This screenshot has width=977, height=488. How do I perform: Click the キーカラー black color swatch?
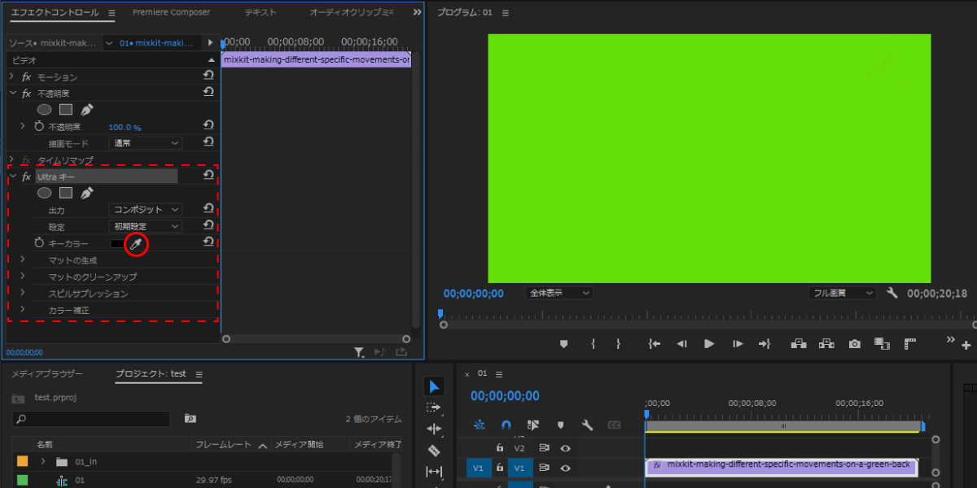point(118,243)
